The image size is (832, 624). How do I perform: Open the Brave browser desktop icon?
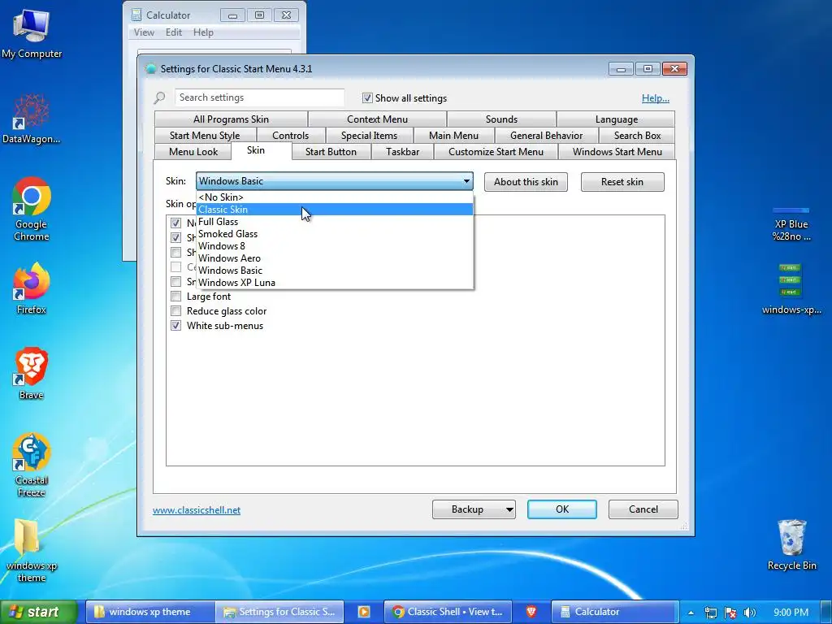(x=32, y=373)
